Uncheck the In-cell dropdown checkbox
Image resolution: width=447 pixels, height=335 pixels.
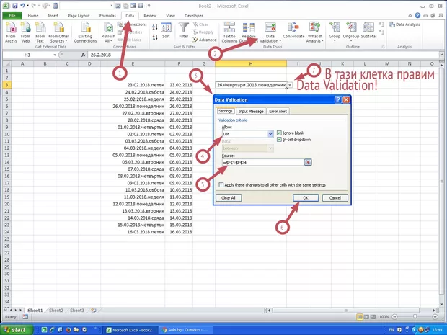280,140
